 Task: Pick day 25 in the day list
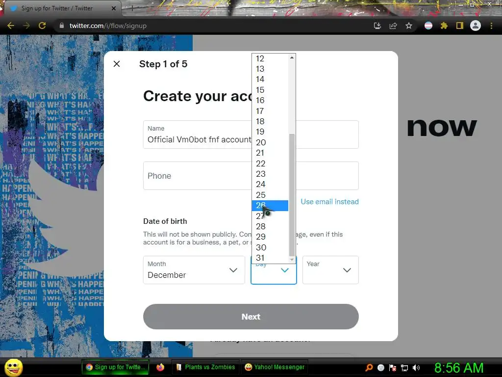click(x=270, y=195)
